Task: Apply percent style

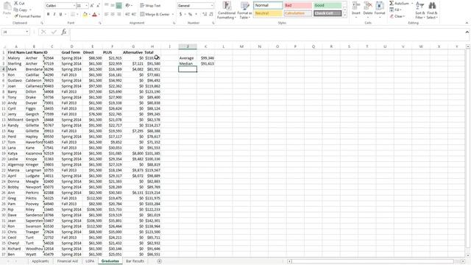Action: [x=190, y=14]
